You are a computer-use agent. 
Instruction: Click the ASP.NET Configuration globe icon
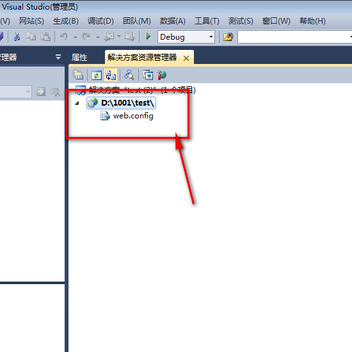click(x=162, y=75)
